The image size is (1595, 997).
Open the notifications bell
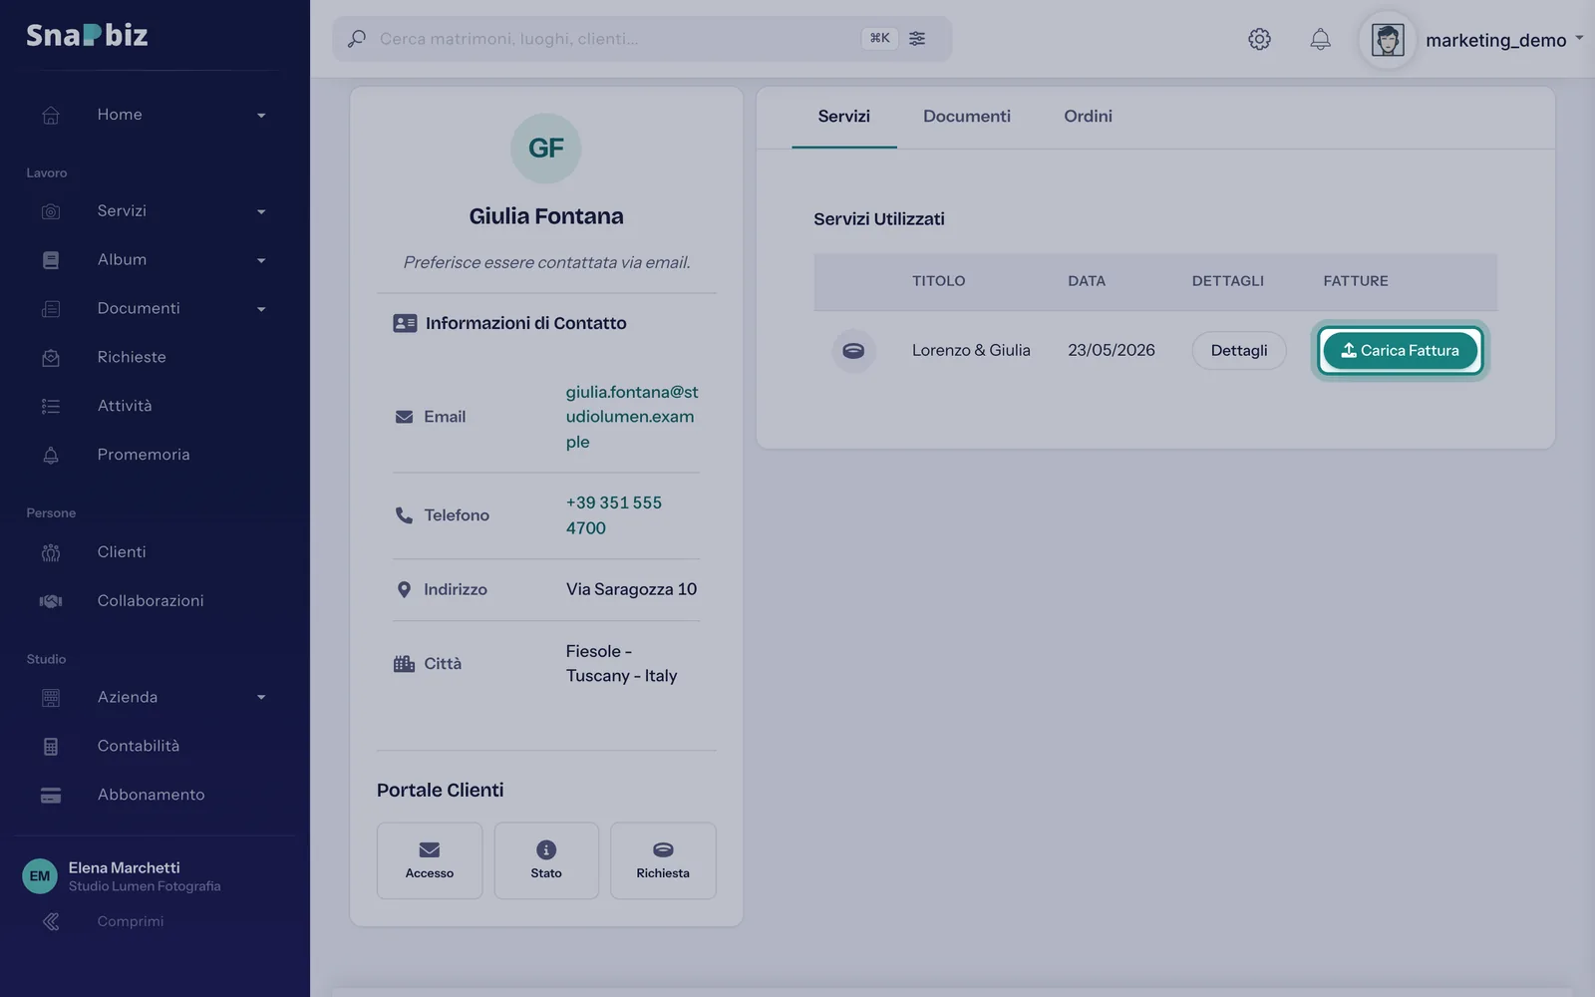[x=1320, y=39]
